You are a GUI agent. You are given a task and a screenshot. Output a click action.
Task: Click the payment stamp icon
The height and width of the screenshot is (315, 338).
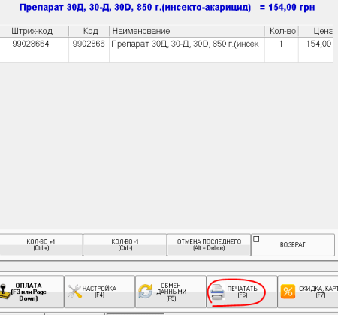click(5, 292)
